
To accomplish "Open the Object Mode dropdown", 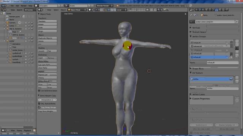I will pyautogui.click(x=77, y=10).
